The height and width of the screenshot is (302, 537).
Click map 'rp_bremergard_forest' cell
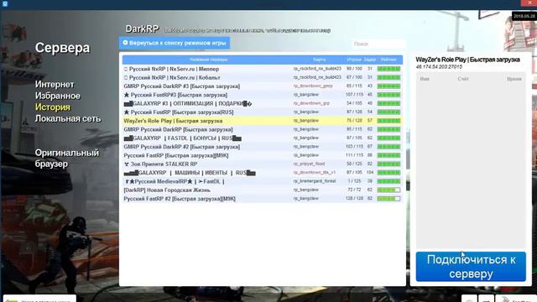[315, 181]
